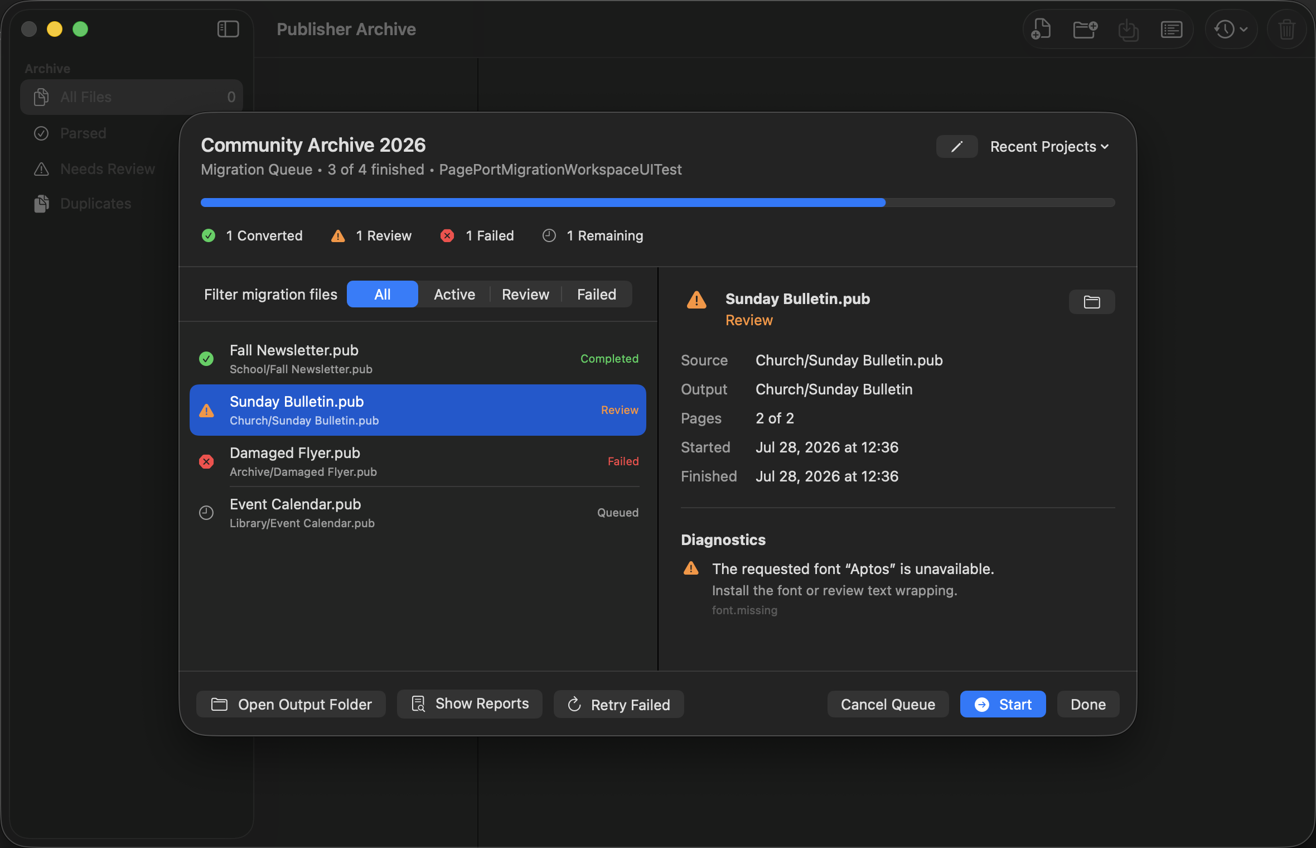This screenshot has height=848, width=1316.
Task: Open the history clock dropdown
Action: coord(1231,29)
